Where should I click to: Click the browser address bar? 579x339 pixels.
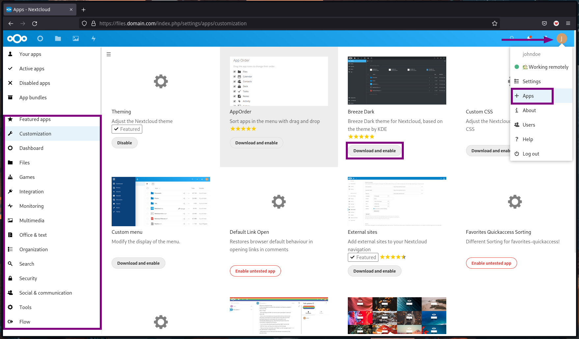(x=290, y=23)
